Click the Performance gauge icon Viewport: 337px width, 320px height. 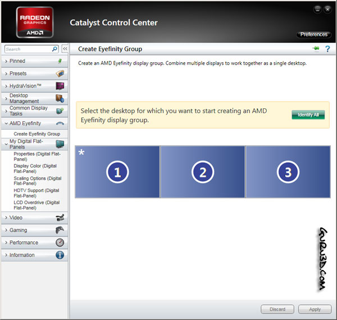coord(60,243)
